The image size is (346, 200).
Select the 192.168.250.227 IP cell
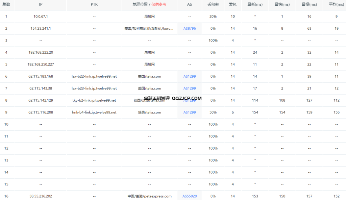(41, 64)
